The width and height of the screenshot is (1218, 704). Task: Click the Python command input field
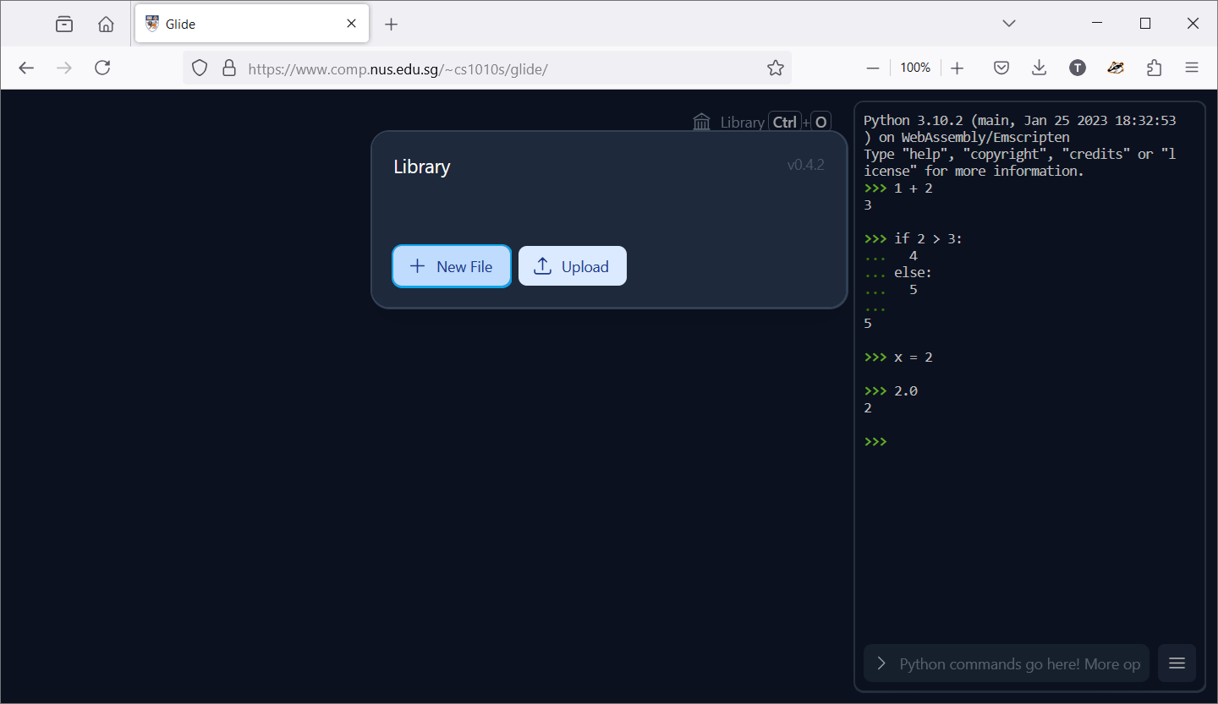click(x=1018, y=663)
